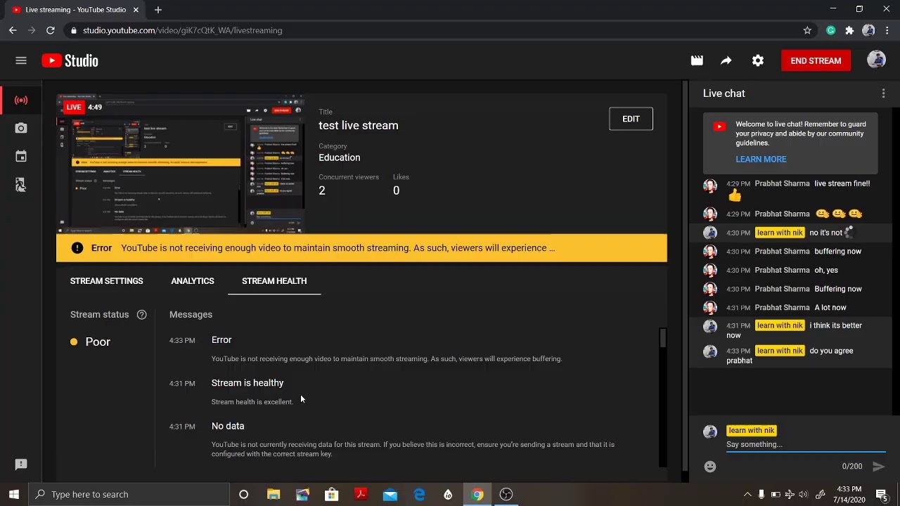Open Chrome's three-dot menu
Image resolution: width=900 pixels, height=506 pixels.
[887, 30]
